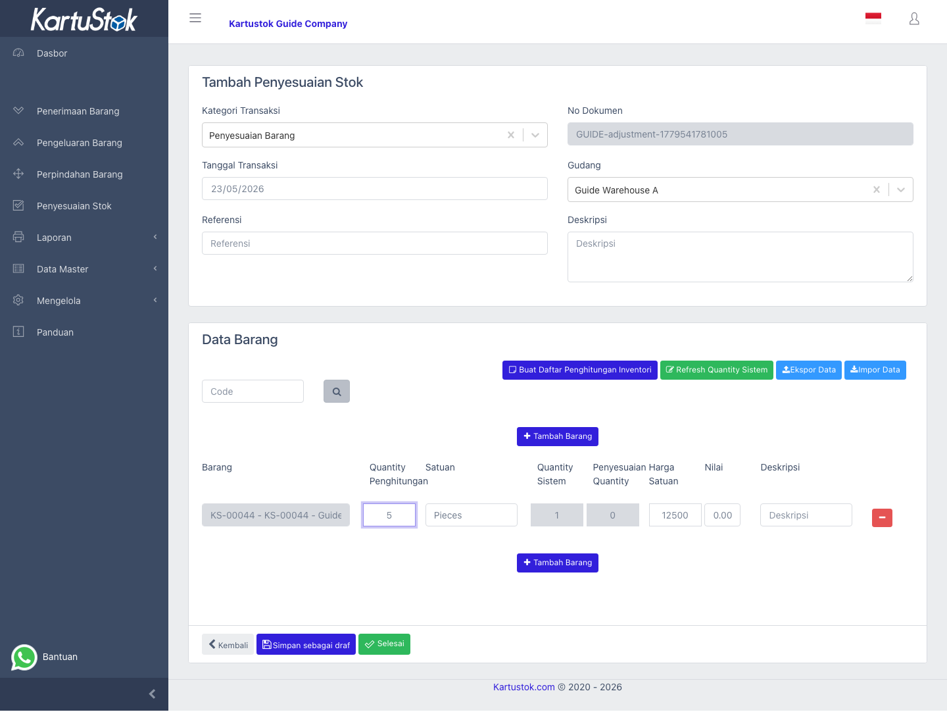Click the Data Master list icon
Image resolution: width=947 pixels, height=712 pixels.
(x=18, y=268)
